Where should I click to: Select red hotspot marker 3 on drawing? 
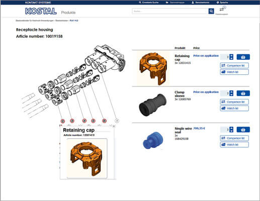coord(72,121)
